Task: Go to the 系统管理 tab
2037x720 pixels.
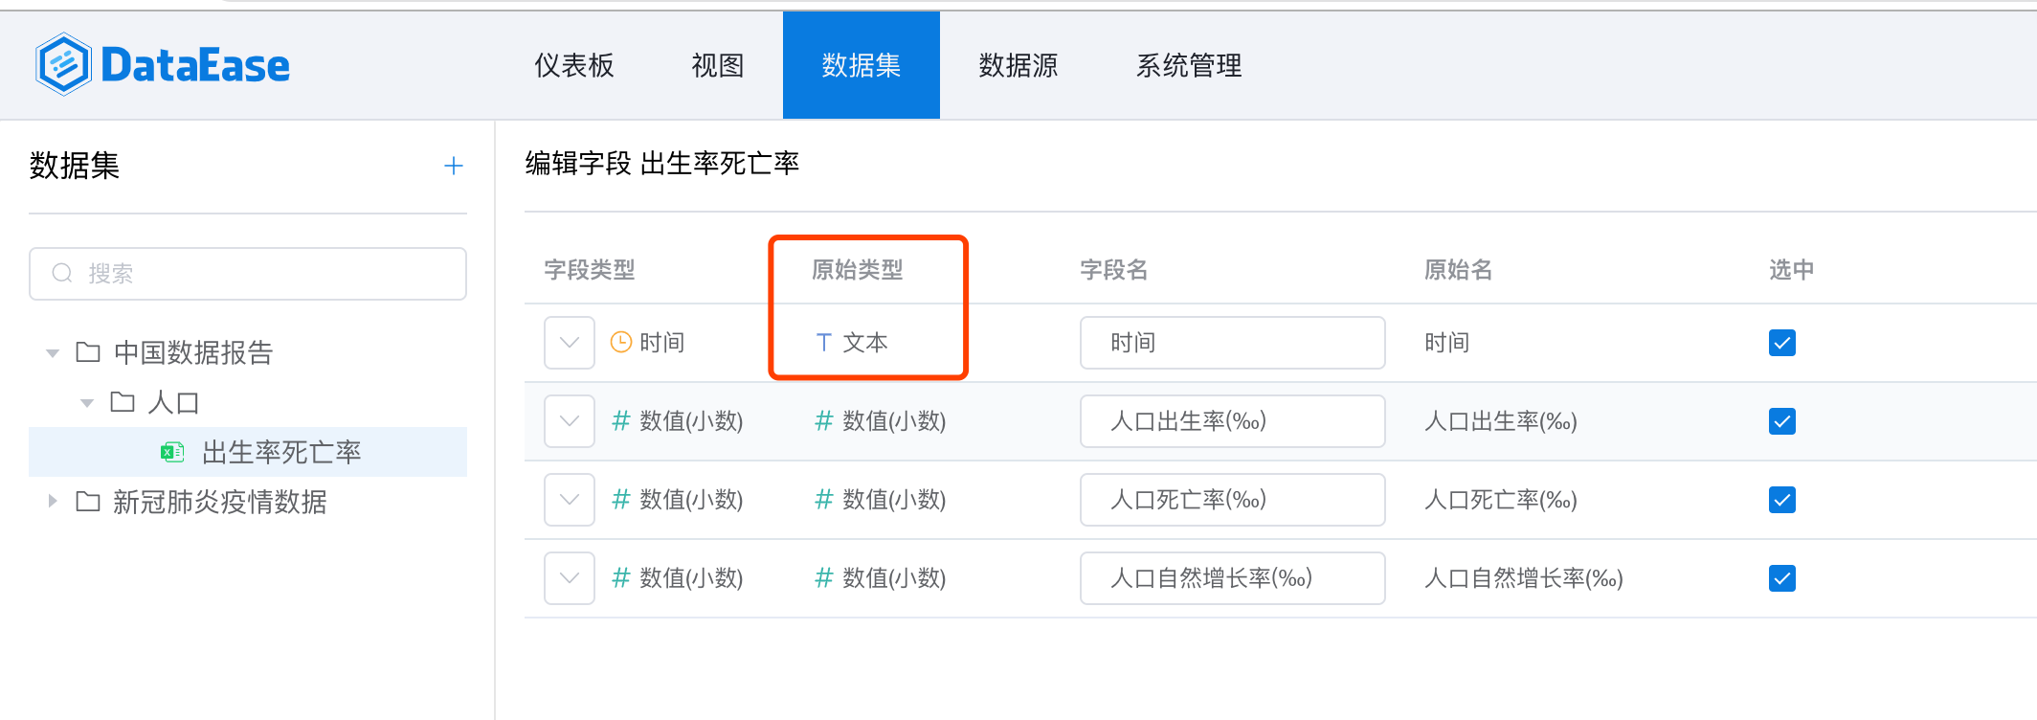Action: coord(1189,65)
